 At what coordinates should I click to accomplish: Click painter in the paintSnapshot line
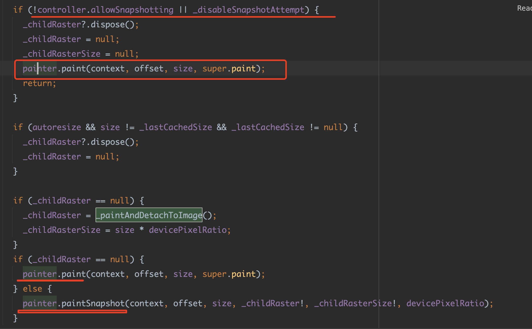40,303
